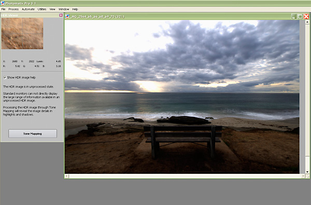The height and width of the screenshot is (205, 311).
Task: Click the X coordinate value 2680
Action: click(x=15, y=62)
